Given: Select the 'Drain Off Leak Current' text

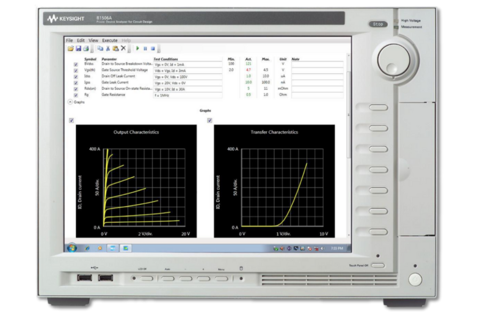Looking at the screenshot, I should click(x=118, y=76).
